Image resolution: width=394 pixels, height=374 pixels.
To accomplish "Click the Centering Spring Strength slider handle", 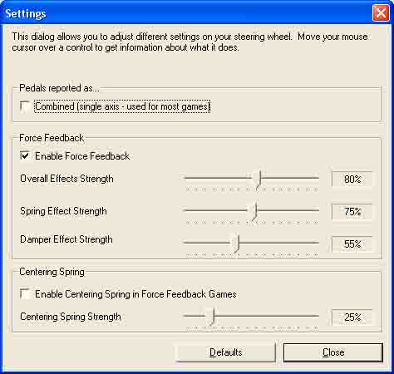I will 213,317.
